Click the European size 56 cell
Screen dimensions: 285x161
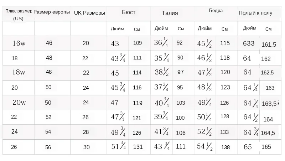click(x=48, y=147)
